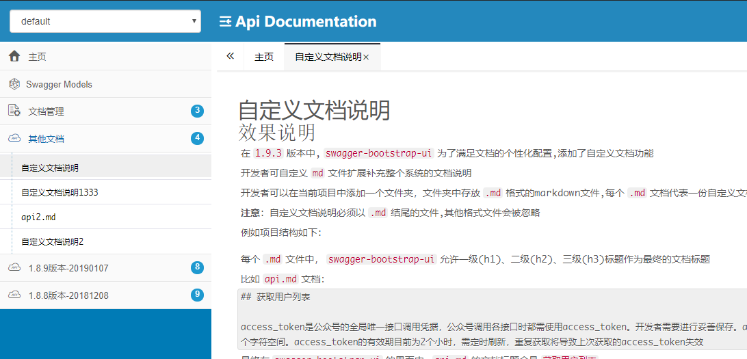Click the 文档管理 document gear icon

(x=14, y=111)
